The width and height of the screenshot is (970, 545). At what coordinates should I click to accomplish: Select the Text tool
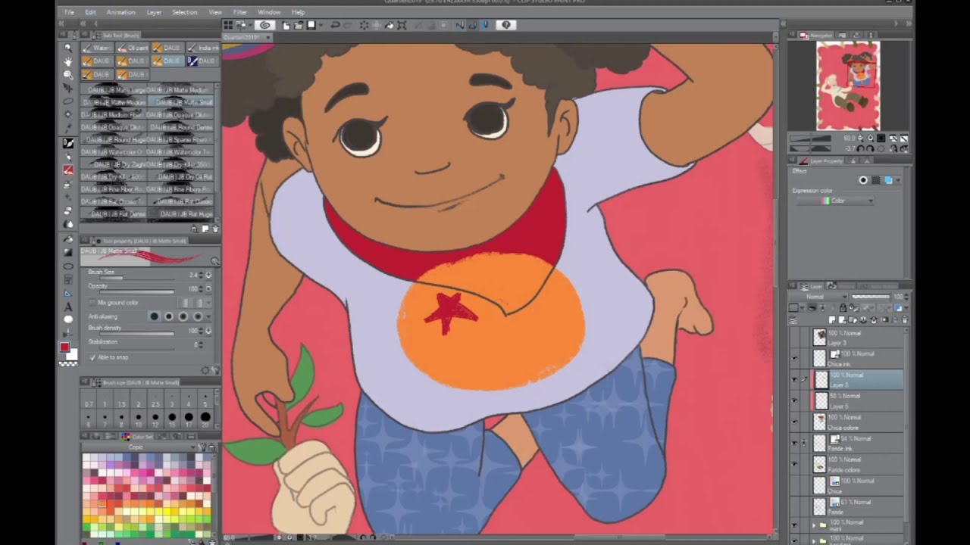coord(68,307)
